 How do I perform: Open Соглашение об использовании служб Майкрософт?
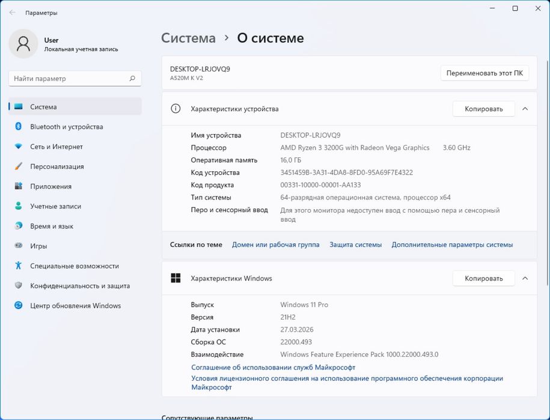click(x=273, y=367)
